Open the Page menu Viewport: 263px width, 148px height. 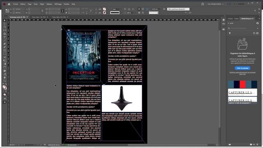click(30, 4)
